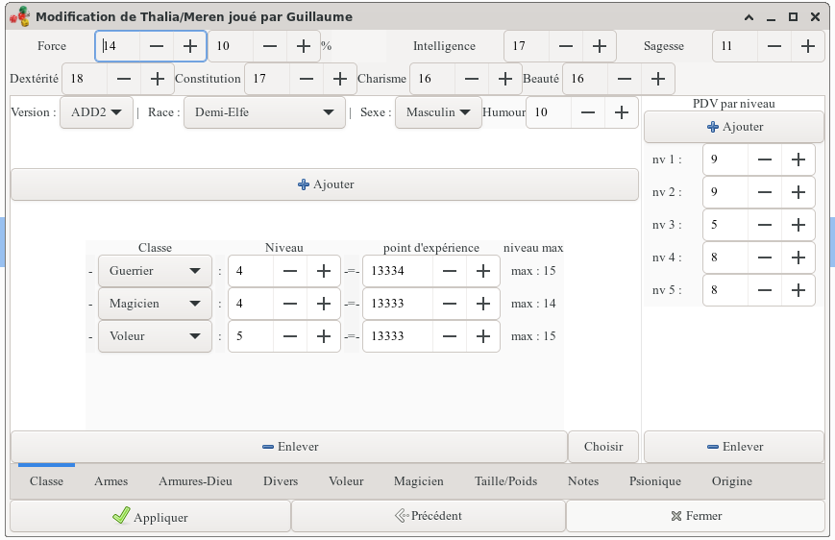The image size is (835, 540).
Task: Click the Guerrier experience field 13334
Action: [399, 271]
